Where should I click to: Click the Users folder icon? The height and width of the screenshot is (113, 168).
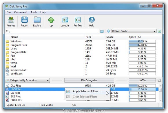[x=8, y=49]
